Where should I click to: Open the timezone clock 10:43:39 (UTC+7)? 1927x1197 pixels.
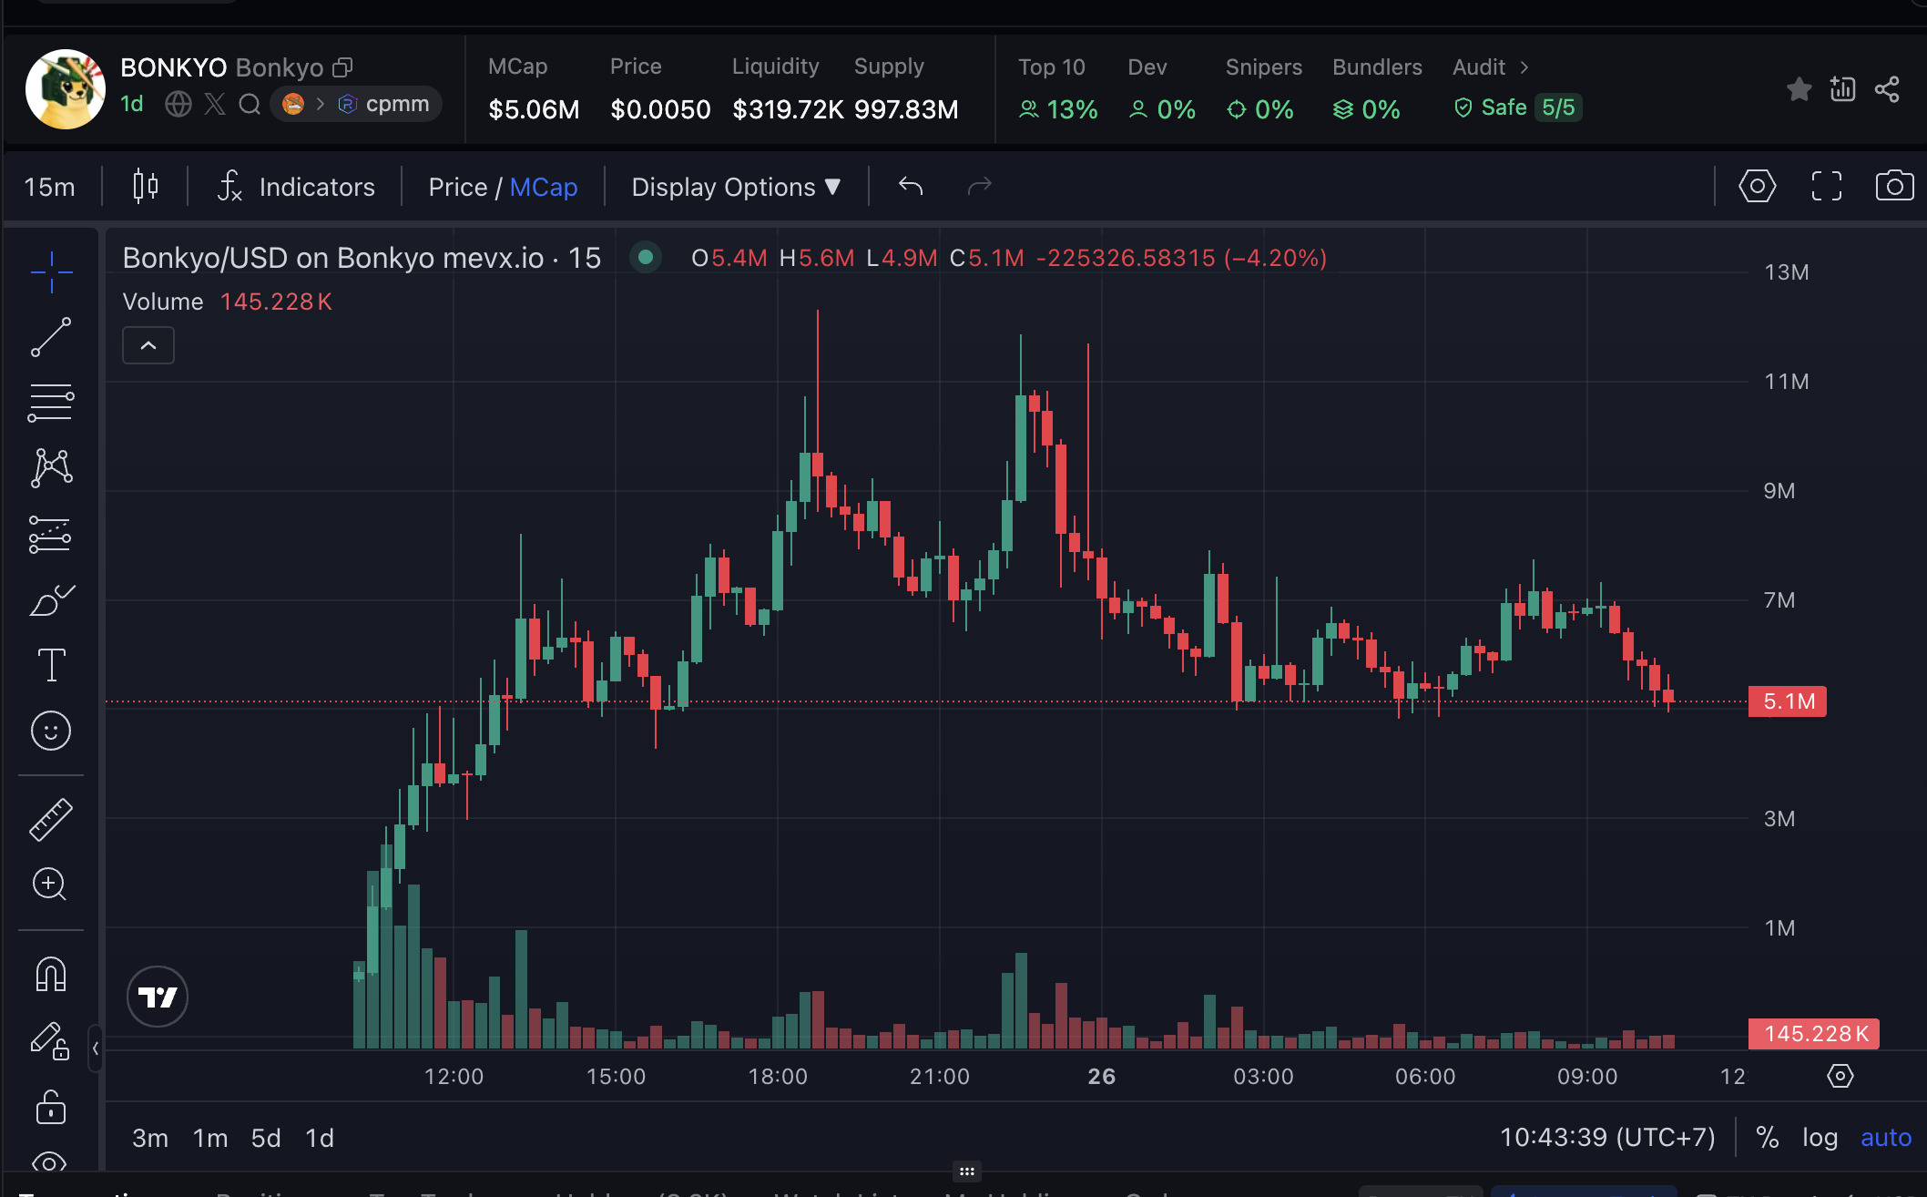point(1607,1138)
